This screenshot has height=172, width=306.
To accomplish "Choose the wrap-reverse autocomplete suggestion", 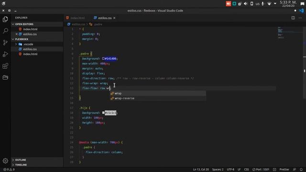I will coord(158,98).
